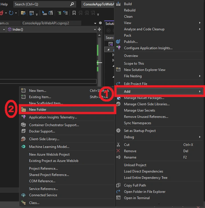Click the Hot Reload flame icon
The height and width of the screenshot is (208, 205).
pos(2,13)
